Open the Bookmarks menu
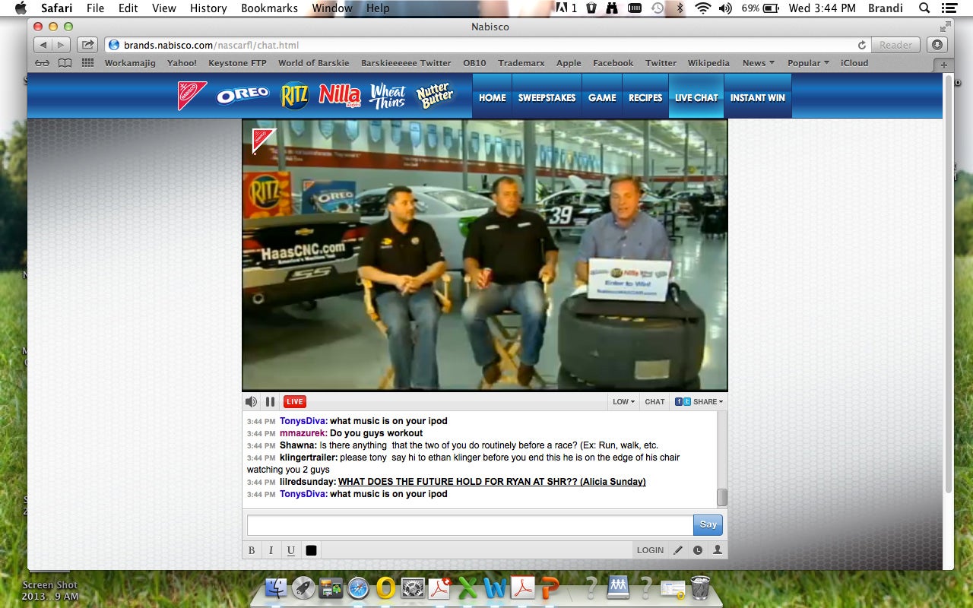 [269, 8]
